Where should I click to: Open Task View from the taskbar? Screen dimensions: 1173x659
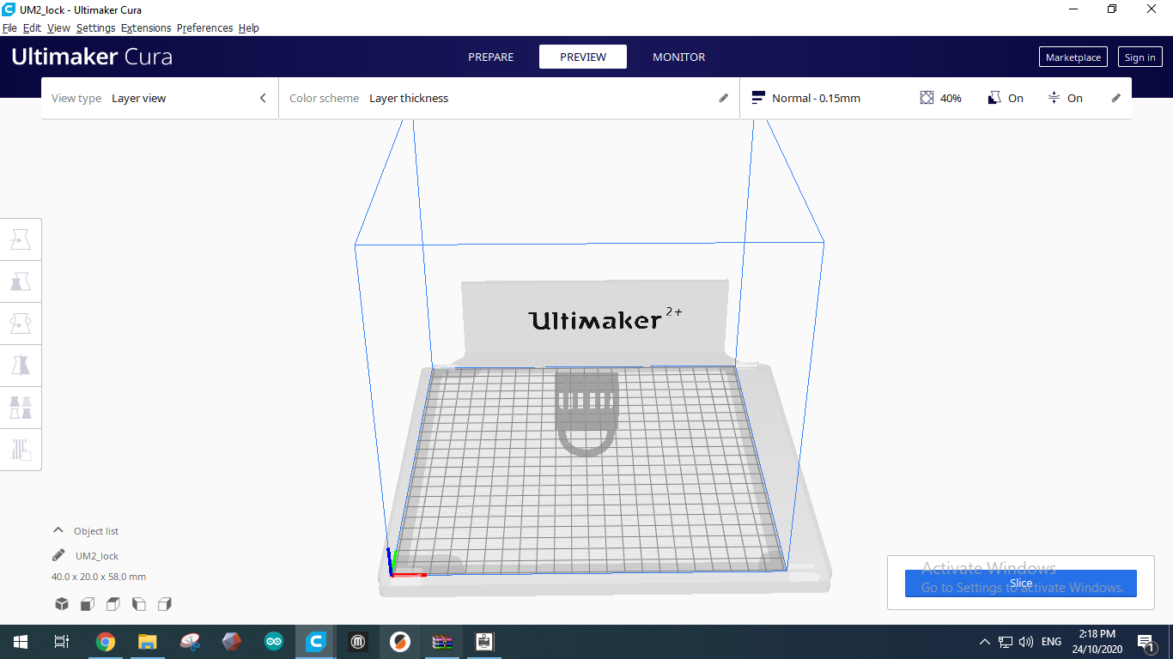(x=61, y=642)
